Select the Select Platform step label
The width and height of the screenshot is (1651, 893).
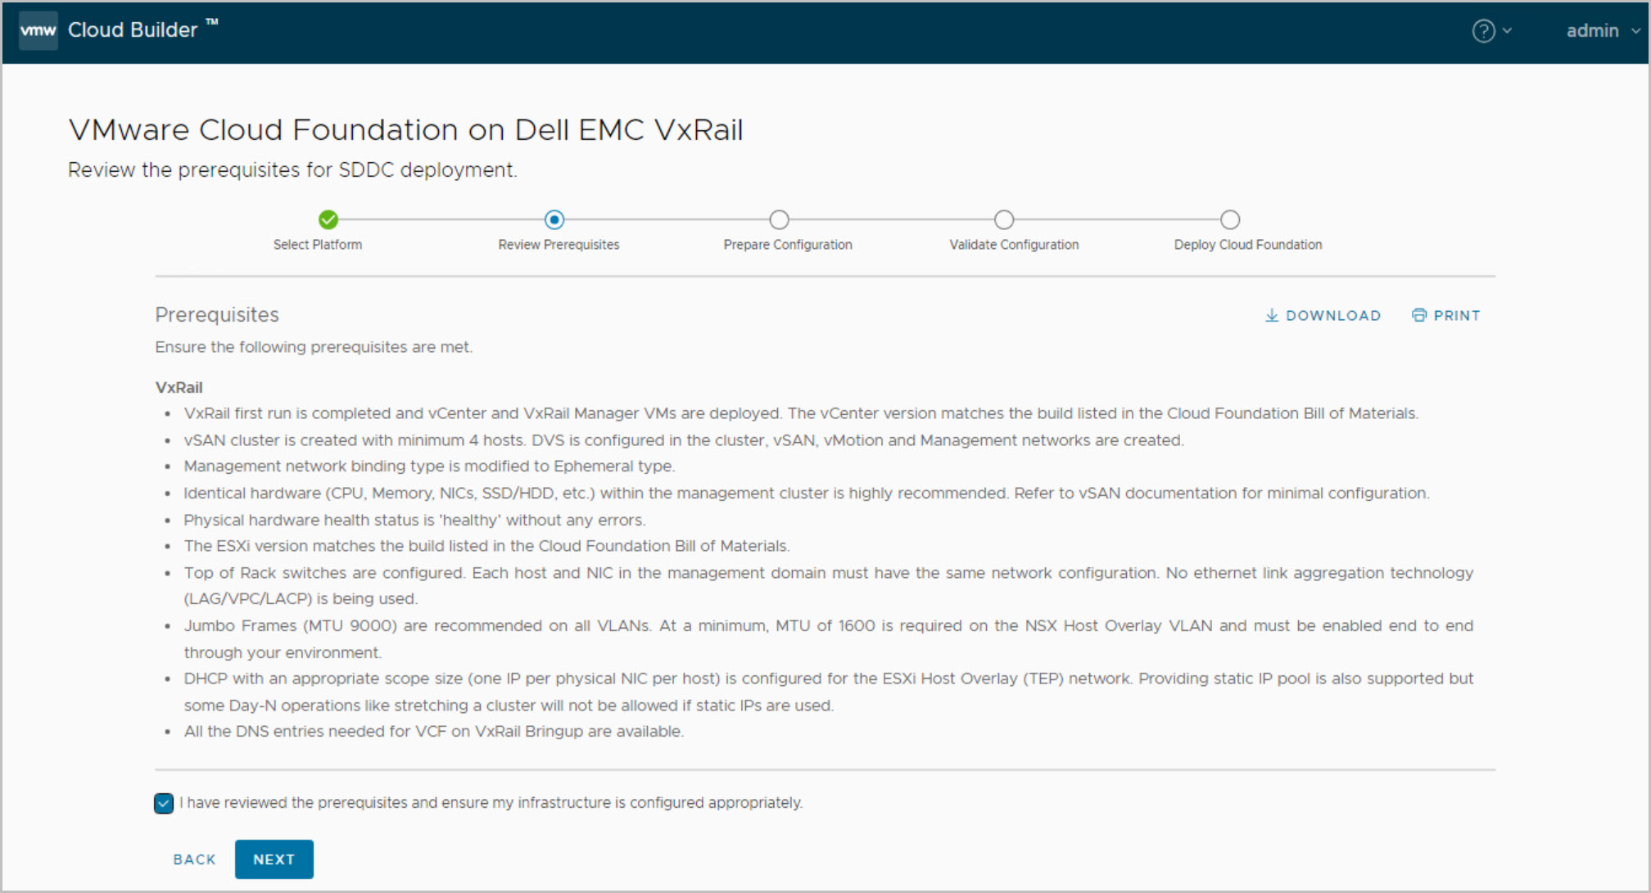[x=318, y=245]
